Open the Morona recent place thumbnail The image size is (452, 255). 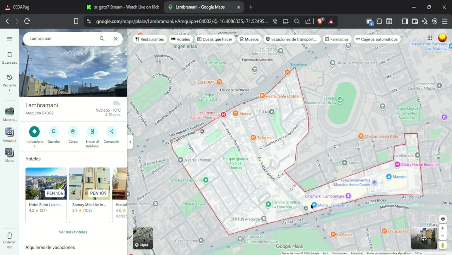click(10, 111)
